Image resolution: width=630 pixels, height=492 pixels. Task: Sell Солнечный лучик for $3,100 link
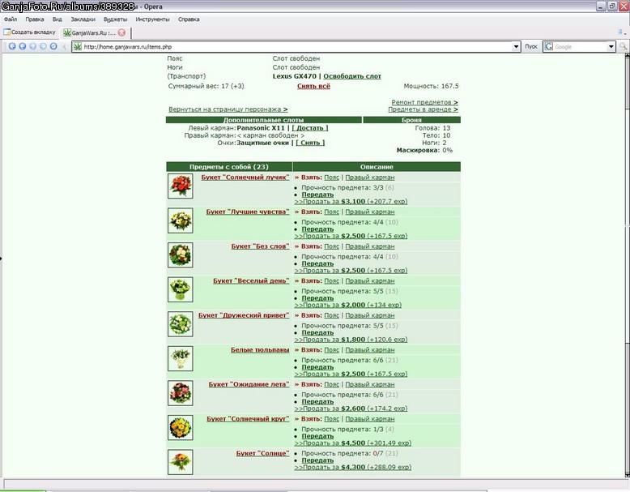coord(351,202)
